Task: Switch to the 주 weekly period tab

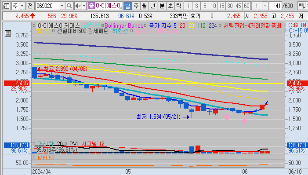Action: coord(136,6)
